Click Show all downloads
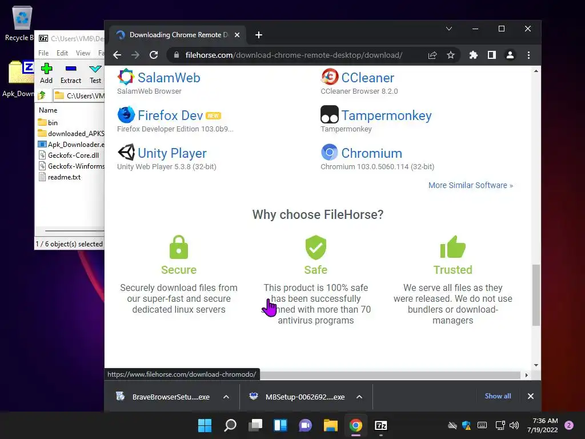This screenshot has width=585, height=439. (498, 396)
